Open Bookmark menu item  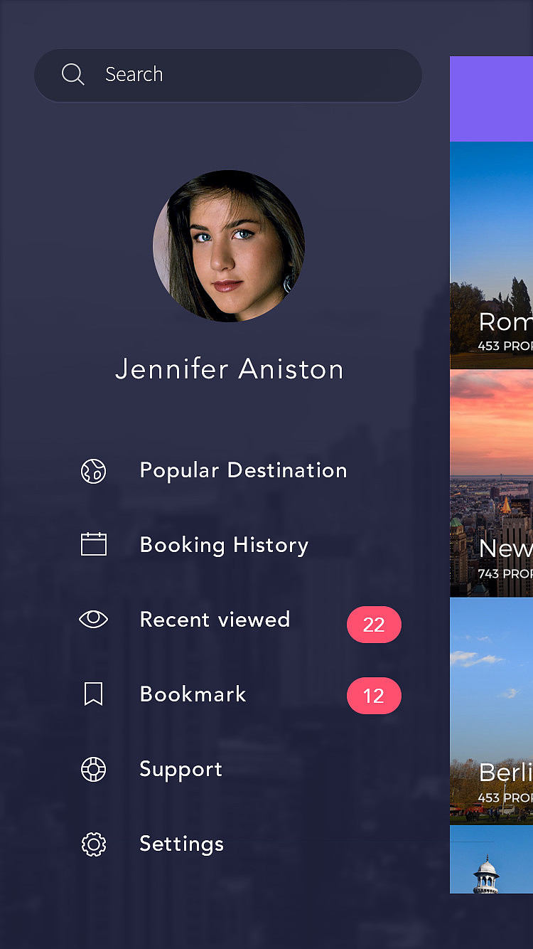click(193, 694)
